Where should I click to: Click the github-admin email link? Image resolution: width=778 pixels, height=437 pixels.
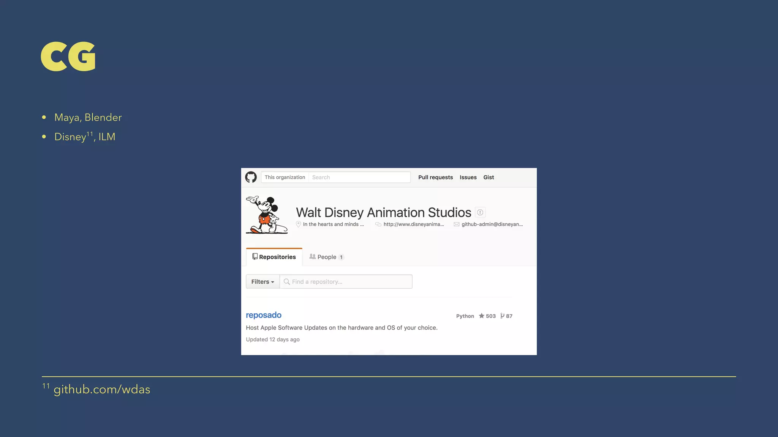(492, 224)
